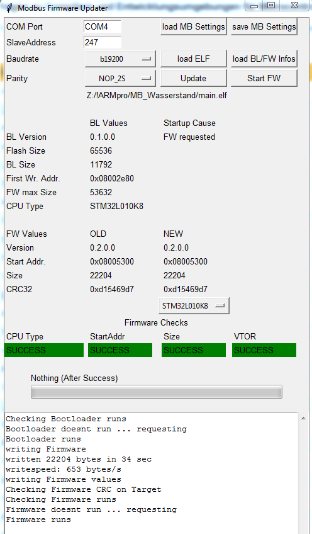
Task: Click the OLD firmware size 22204
Action: 101,275
